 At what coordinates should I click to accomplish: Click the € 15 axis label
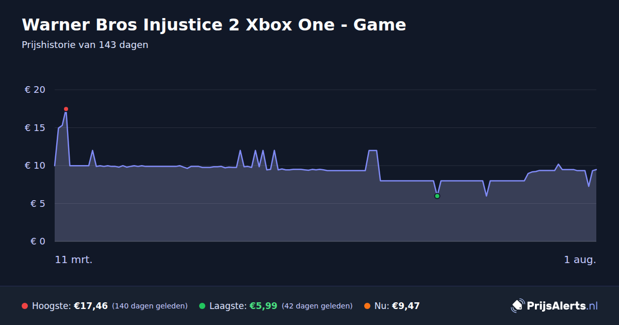[35, 127]
